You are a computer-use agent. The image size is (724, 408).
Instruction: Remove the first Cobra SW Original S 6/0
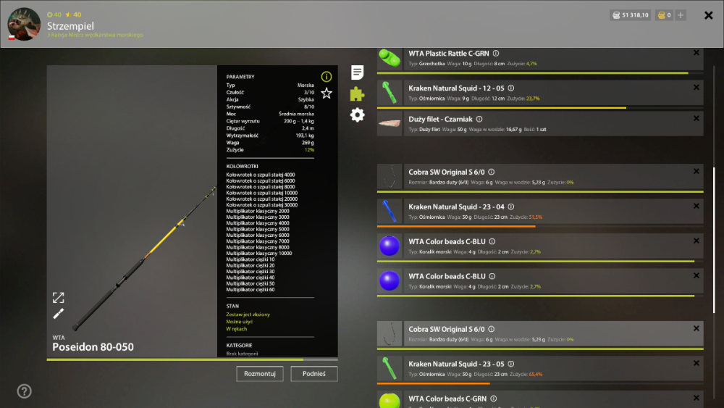pyautogui.click(x=696, y=172)
